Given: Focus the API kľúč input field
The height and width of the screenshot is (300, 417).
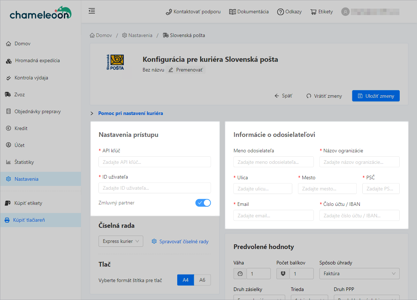Looking at the screenshot, I should 155,162.
